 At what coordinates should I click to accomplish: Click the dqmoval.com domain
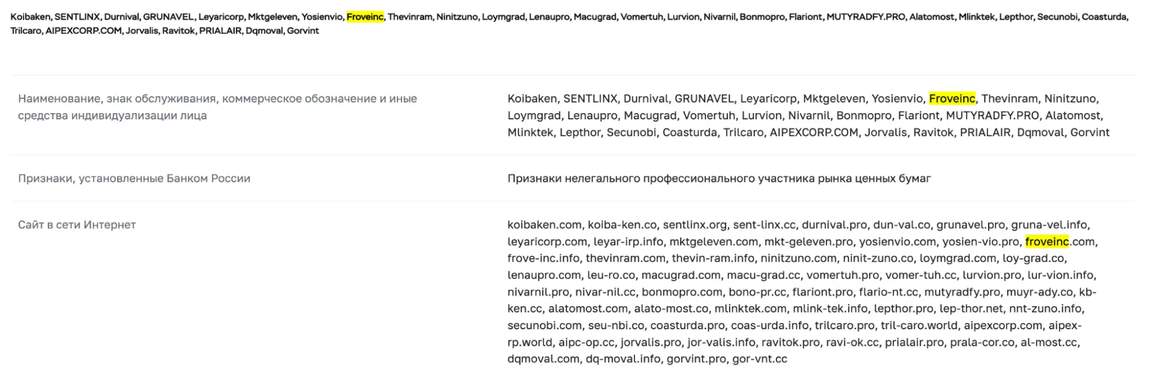pos(543,359)
